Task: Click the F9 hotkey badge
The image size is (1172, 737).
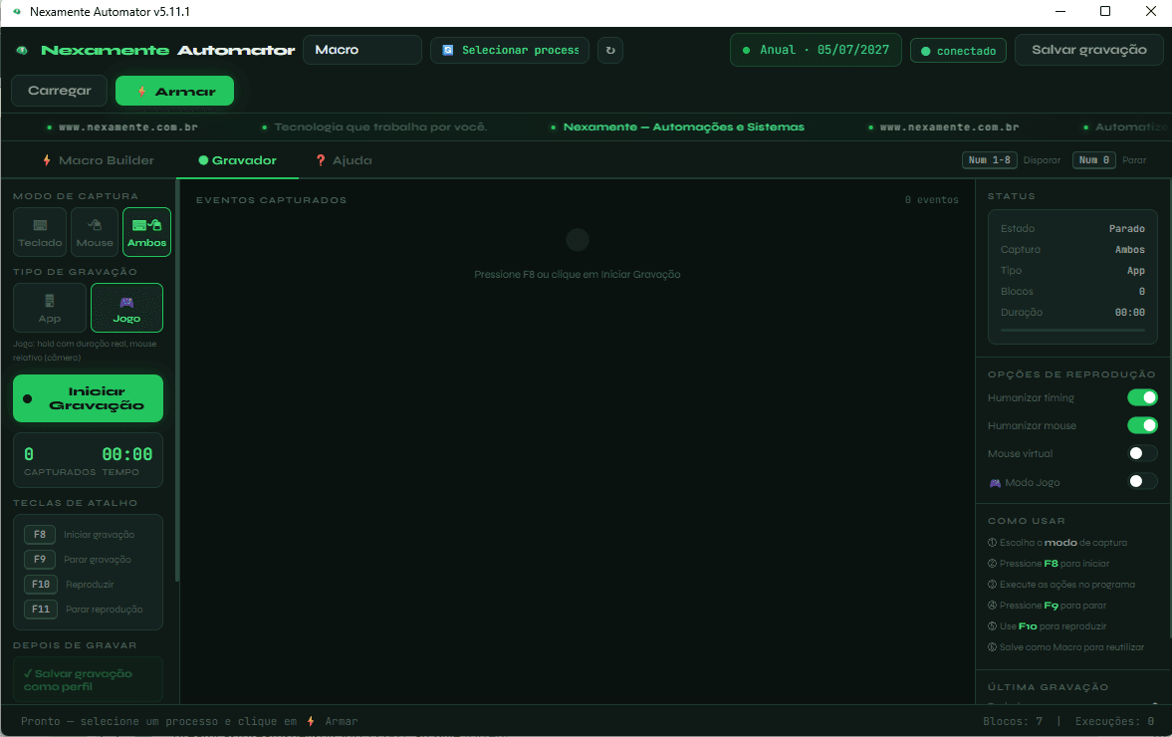Action: (40, 559)
